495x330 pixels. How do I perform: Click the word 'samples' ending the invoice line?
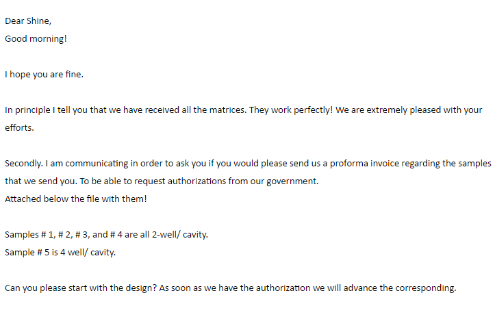474,164
